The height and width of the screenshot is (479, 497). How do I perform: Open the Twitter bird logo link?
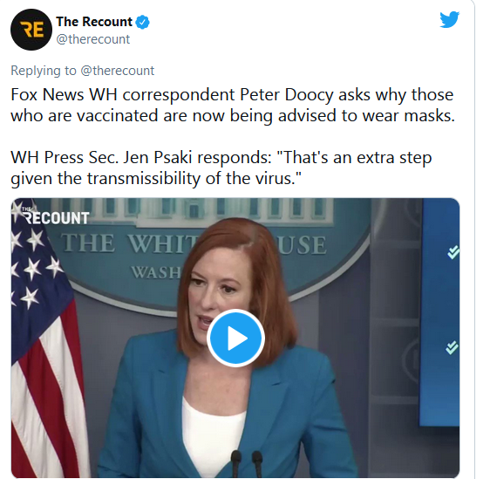[449, 20]
